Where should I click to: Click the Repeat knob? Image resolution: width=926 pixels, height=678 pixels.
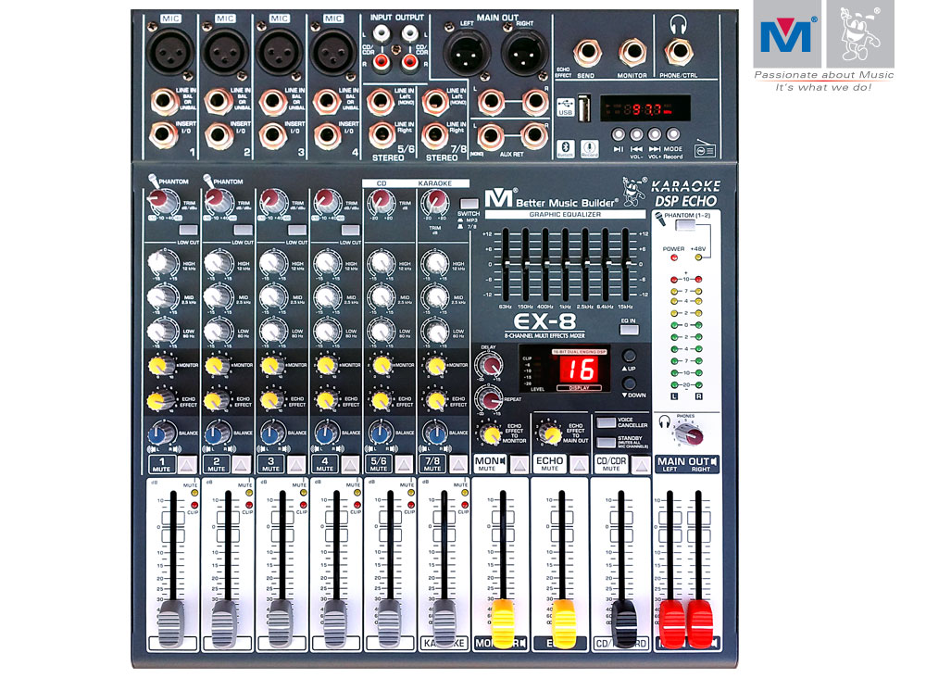pos(490,398)
